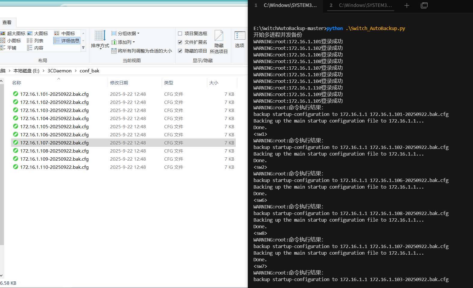Expand chevron after 本地磁盘 (E:) breadcrumb
Screen dimensions: 473x288
(x=44, y=71)
